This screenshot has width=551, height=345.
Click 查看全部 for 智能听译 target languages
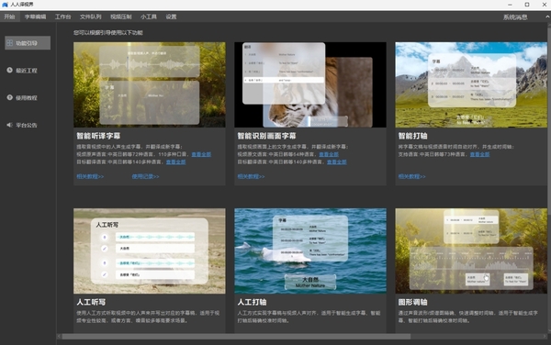[x=176, y=161]
